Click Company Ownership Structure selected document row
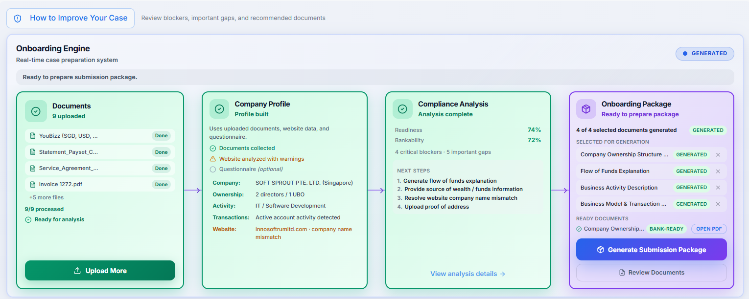Image resolution: width=749 pixels, height=299 pixels. [652, 155]
